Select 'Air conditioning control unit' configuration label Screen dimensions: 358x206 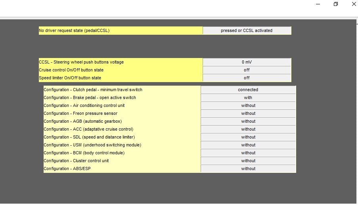pos(84,105)
